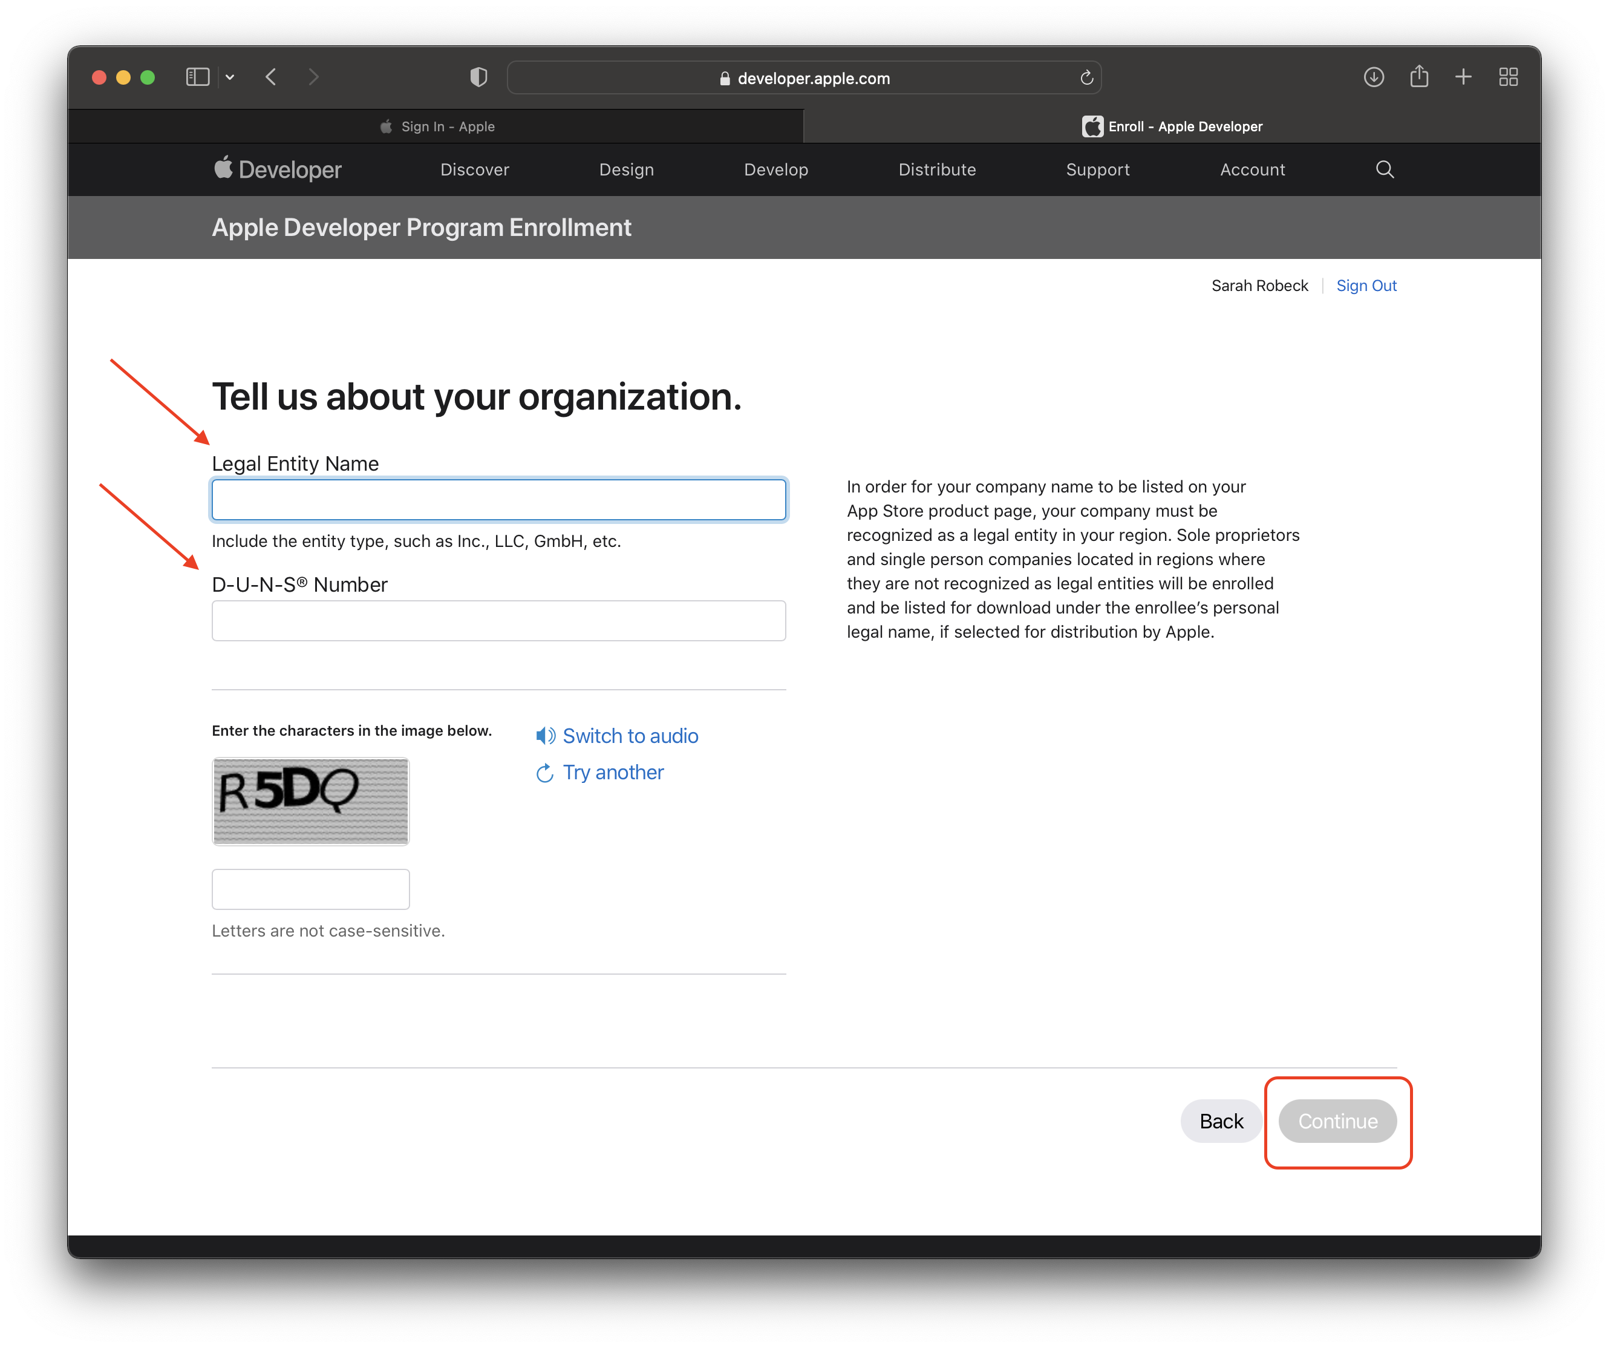1609x1348 pixels.
Task: Click the "Include the entity type" hint text
Action: click(416, 541)
